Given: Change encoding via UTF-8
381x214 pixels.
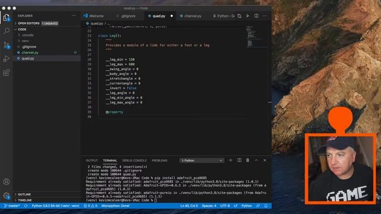Looking at the screenshot, I should click(225, 206).
